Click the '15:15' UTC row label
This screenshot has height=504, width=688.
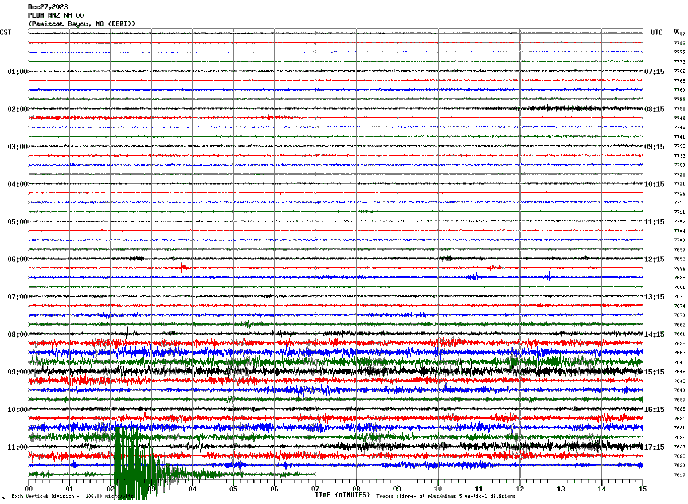click(654, 372)
